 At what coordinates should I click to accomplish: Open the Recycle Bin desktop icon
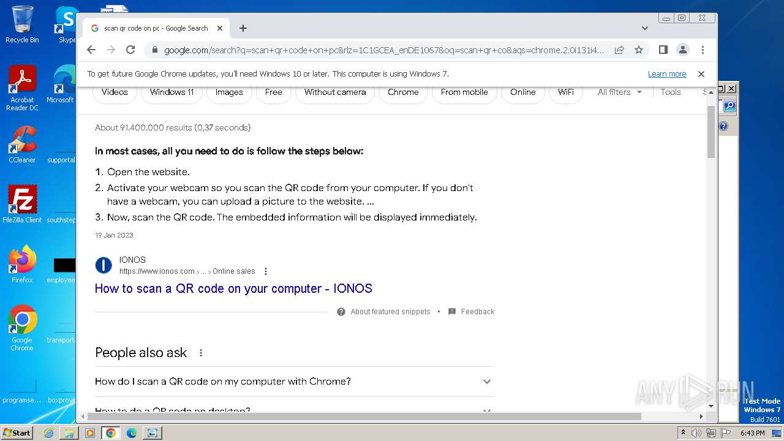click(x=22, y=24)
